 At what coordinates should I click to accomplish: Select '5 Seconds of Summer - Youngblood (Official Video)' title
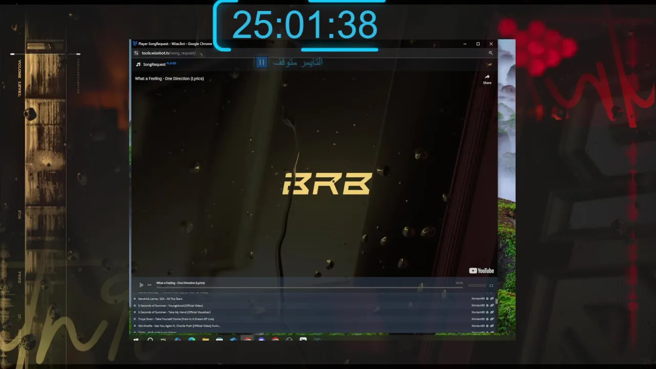tap(170, 305)
